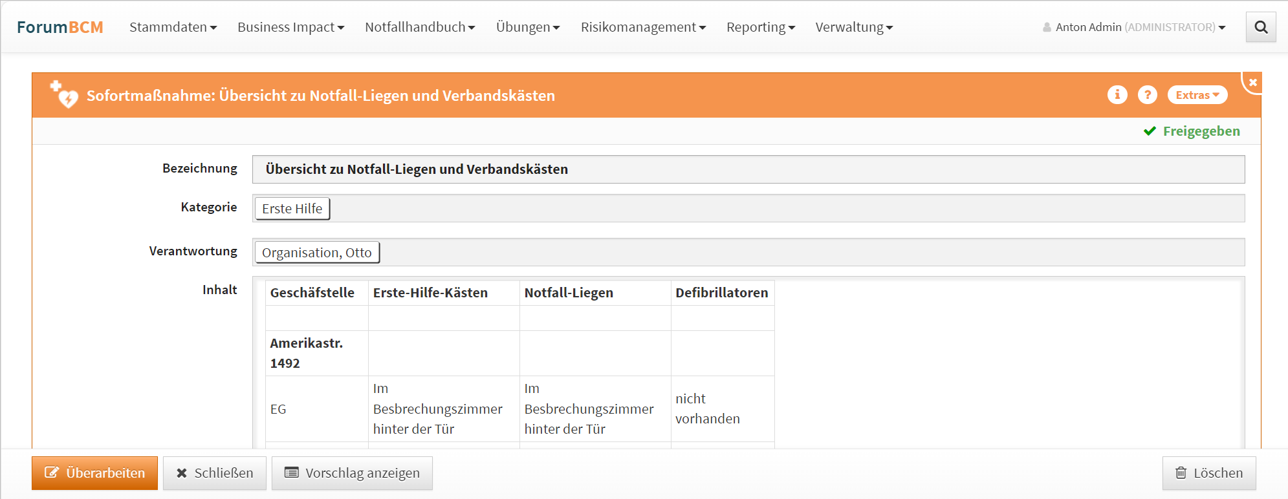Open the Stammdaten menu
The height and width of the screenshot is (499, 1288).
click(173, 27)
